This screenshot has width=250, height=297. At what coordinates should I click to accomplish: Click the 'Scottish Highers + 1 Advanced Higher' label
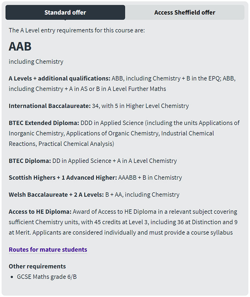click(63, 178)
